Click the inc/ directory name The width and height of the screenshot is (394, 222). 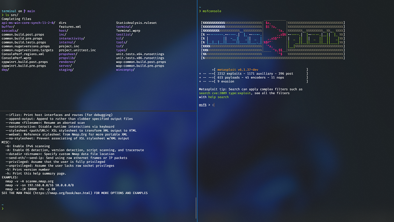[x=62, y=35]
